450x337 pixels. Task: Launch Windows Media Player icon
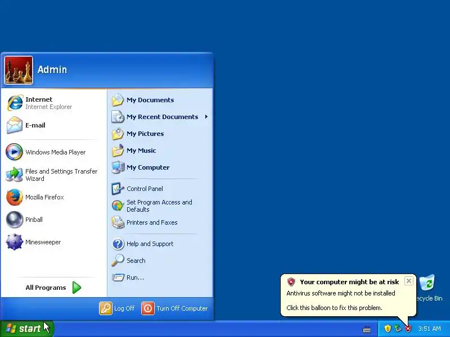[x=14, y=152]
